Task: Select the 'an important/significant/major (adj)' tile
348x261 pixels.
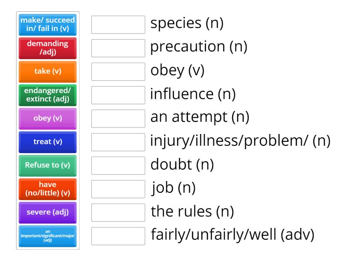Action: 48,236
